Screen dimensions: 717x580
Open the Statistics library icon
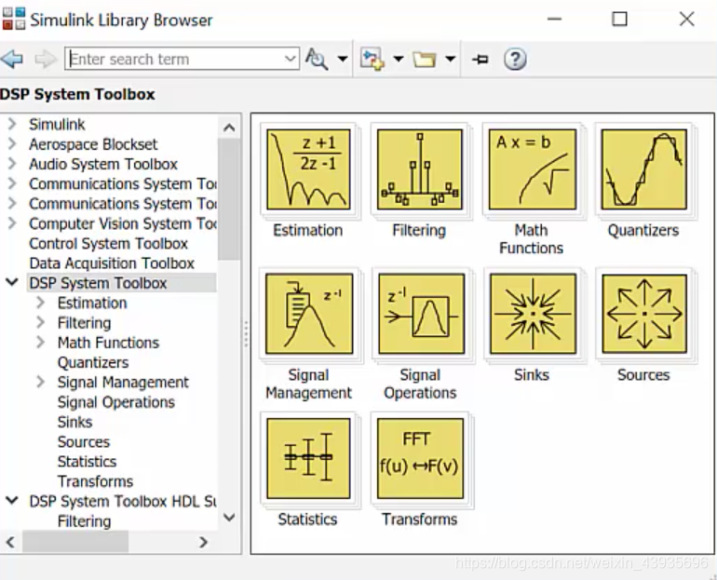point(308,458)
